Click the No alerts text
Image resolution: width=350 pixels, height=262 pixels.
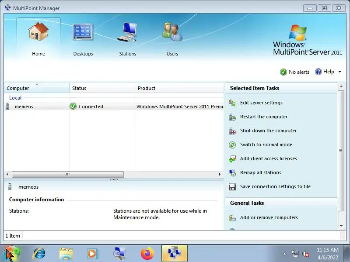[x=299, y=72]
